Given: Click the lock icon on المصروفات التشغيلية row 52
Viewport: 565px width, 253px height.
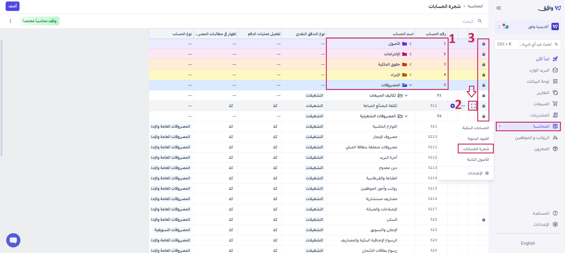Looking at the screenshot, I should [x=484, y=116].
